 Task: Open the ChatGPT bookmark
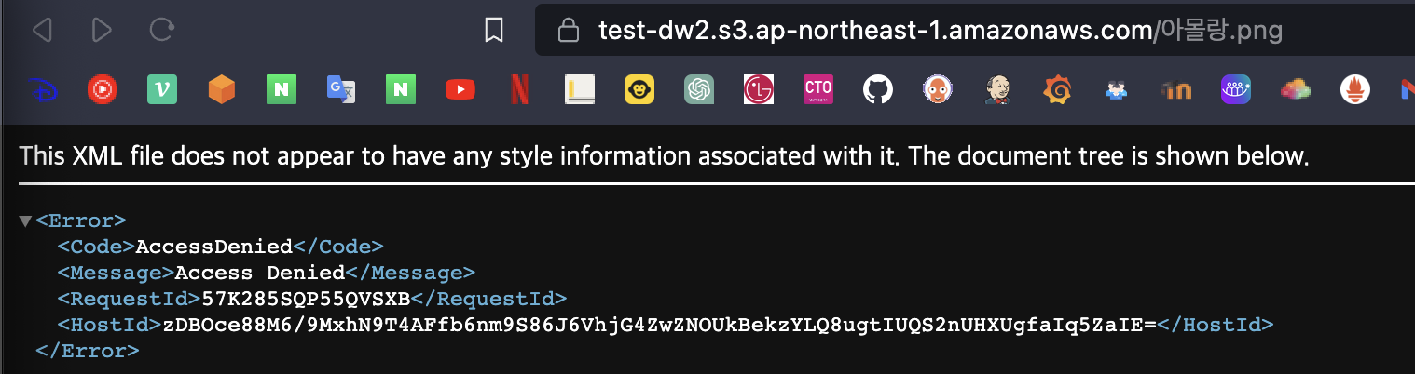pos(699,89)
